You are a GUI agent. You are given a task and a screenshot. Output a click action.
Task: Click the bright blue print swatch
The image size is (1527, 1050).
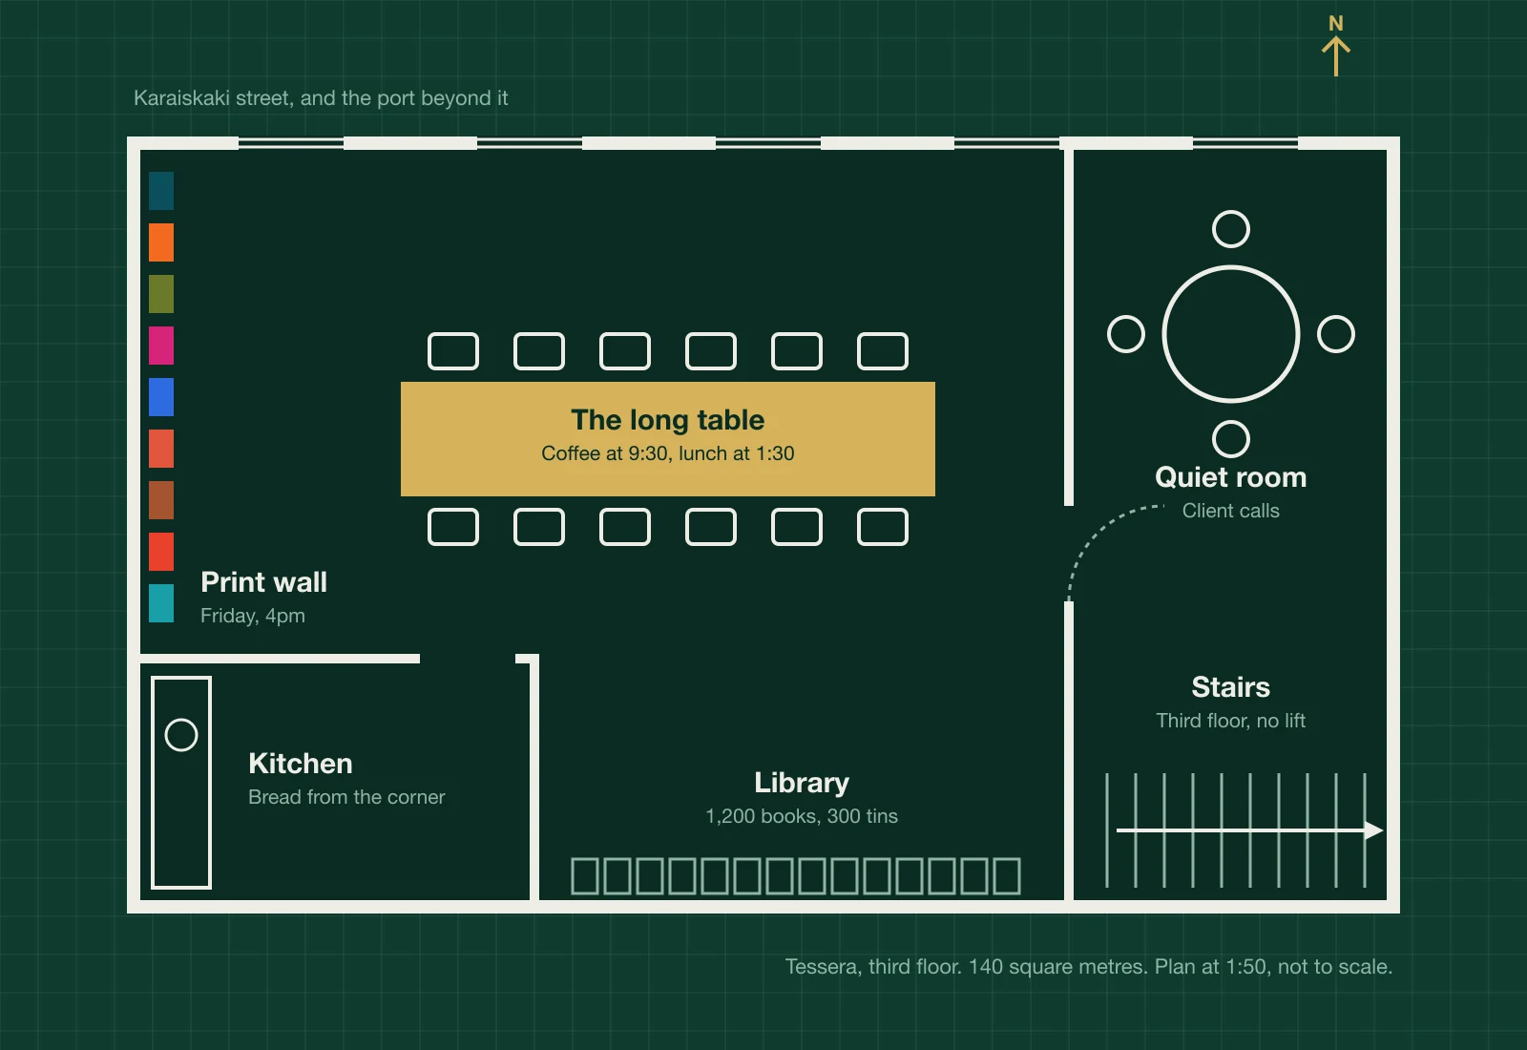(161, 397)
